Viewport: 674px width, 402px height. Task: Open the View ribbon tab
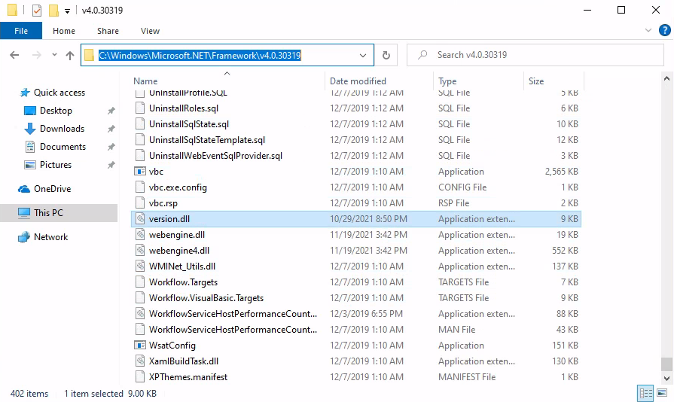(150, 31)
